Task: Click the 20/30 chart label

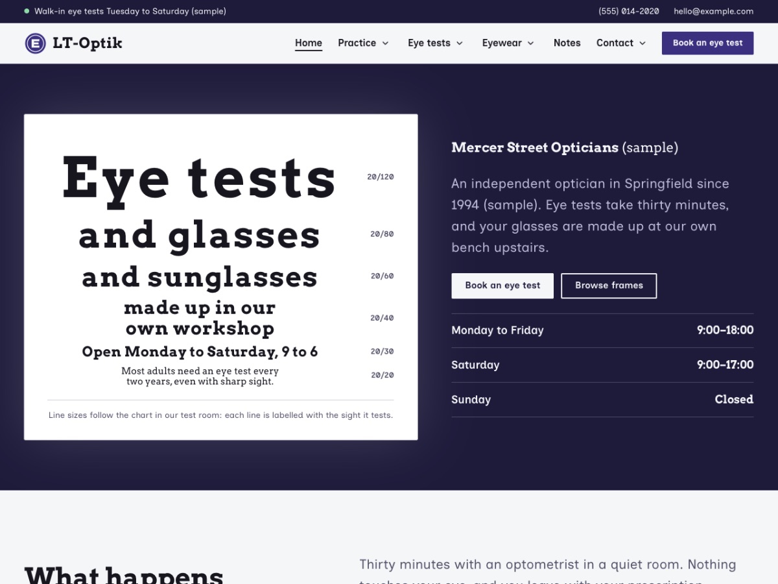Action: (x=382, y=351)
